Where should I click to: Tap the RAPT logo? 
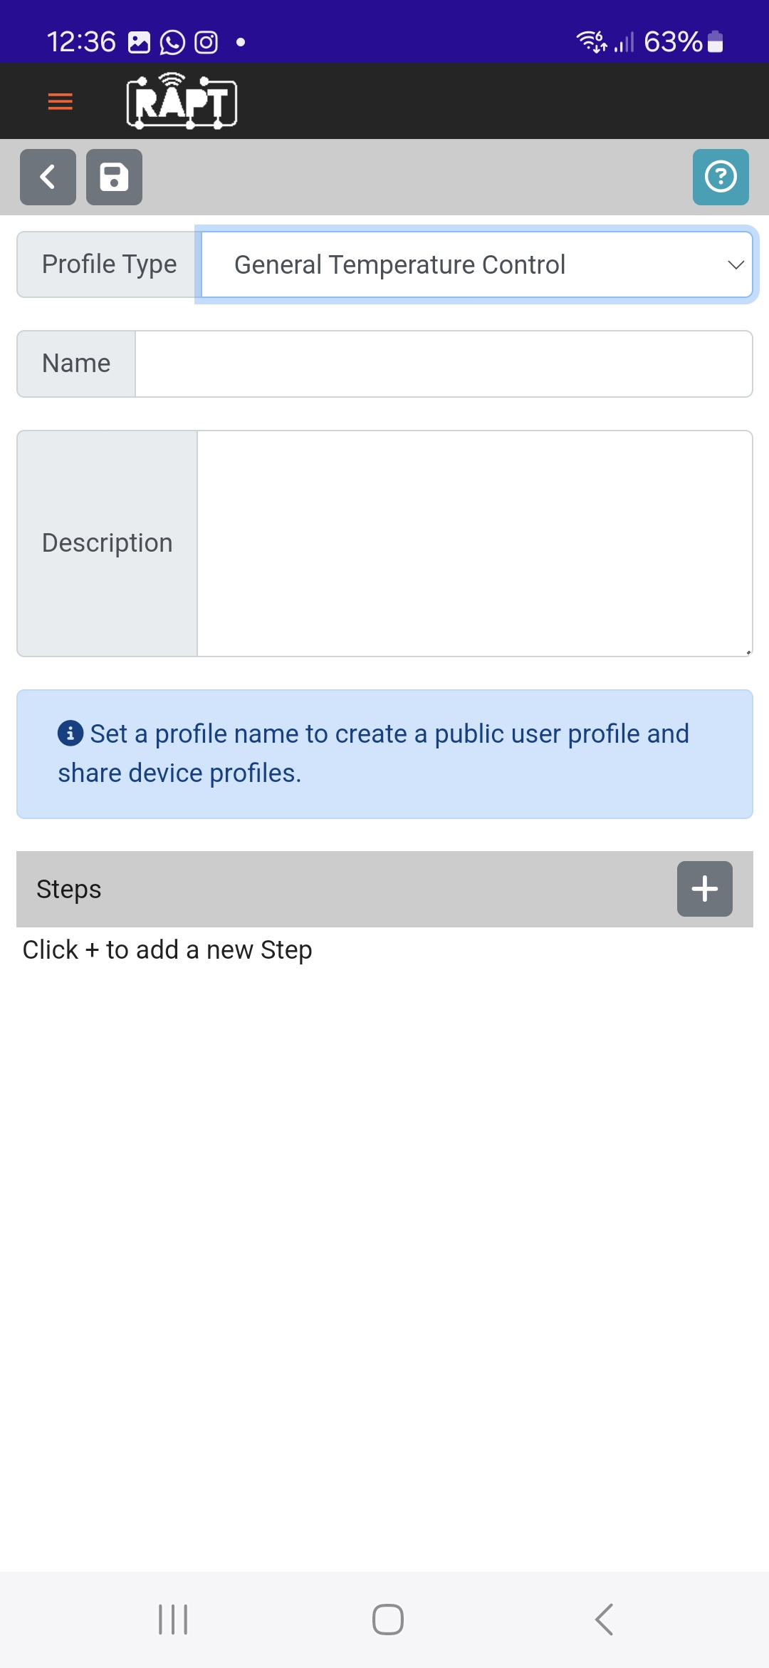pos(182,101)
